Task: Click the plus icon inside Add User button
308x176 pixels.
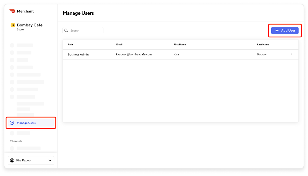Action: (x=277, y=30)
